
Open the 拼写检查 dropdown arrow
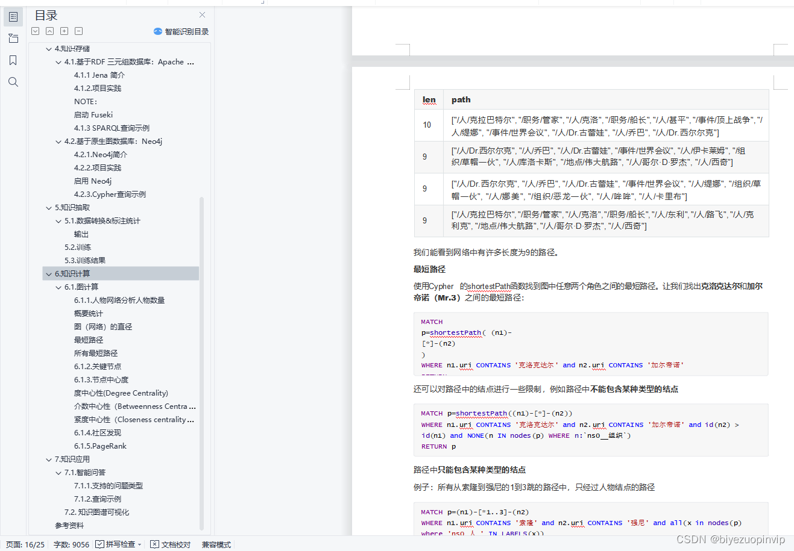[x=140, y=544]
